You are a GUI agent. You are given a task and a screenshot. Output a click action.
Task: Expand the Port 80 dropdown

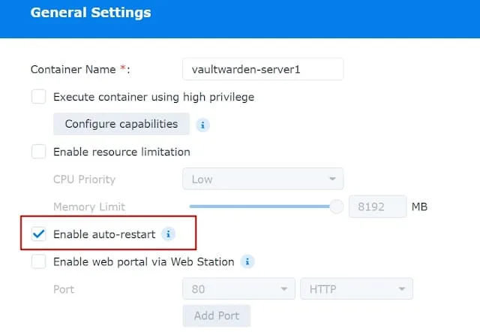[238, 288]
